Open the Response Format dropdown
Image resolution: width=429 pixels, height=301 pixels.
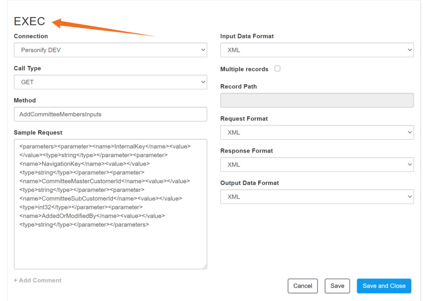click(316, 164)
